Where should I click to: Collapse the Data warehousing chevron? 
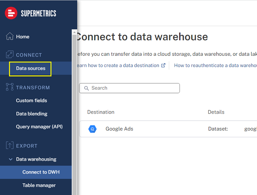(x=11, y=159)
